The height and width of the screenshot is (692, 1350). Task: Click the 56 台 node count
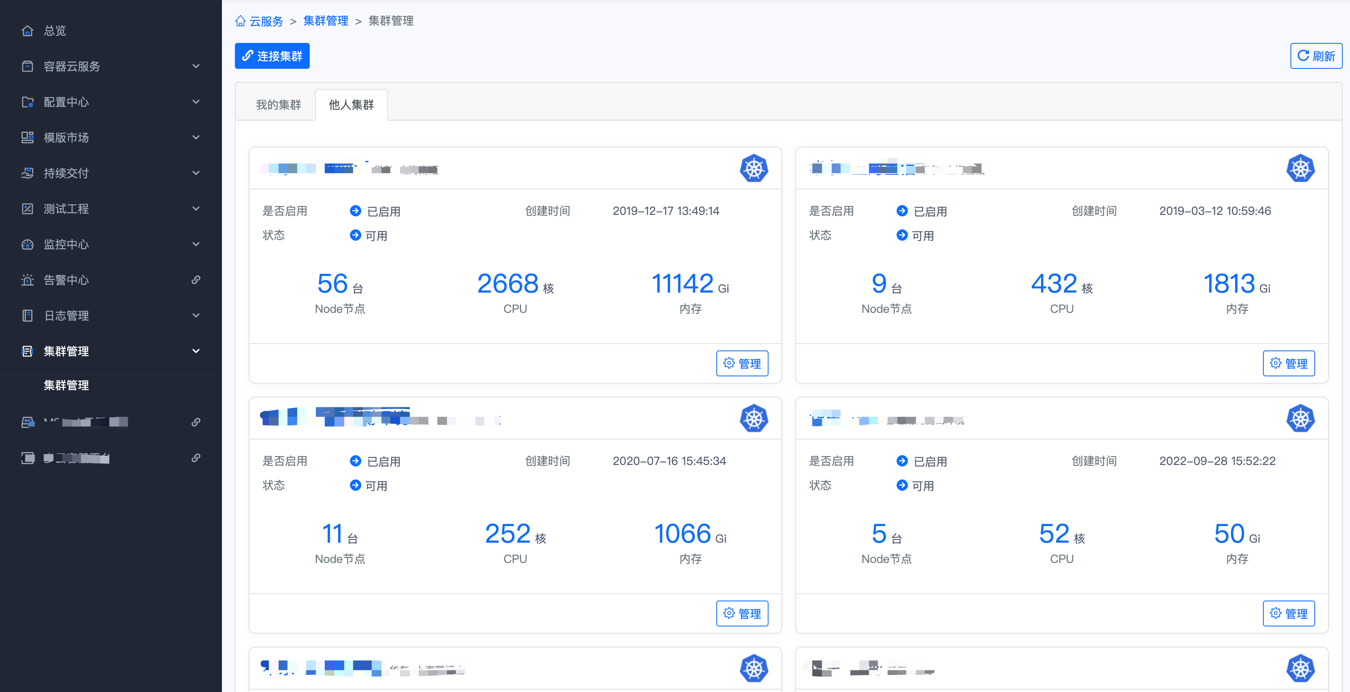pyautogui.click(x=340, y=284)
